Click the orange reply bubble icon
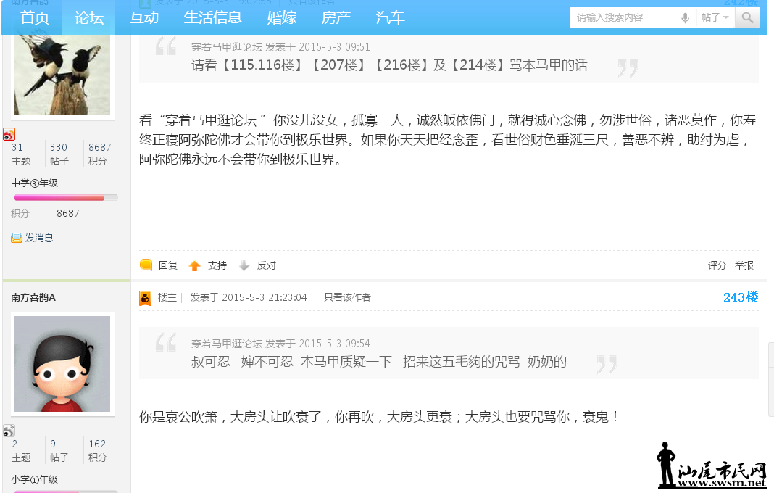This screenshot has height=493, width=774. 146,265
